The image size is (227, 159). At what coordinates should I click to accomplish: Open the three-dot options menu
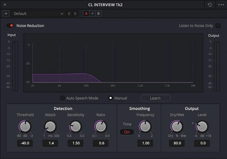(x=221, y=5)
